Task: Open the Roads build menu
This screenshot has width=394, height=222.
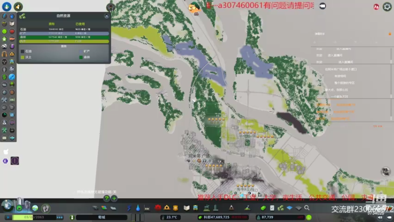Action: click(95, 208)
